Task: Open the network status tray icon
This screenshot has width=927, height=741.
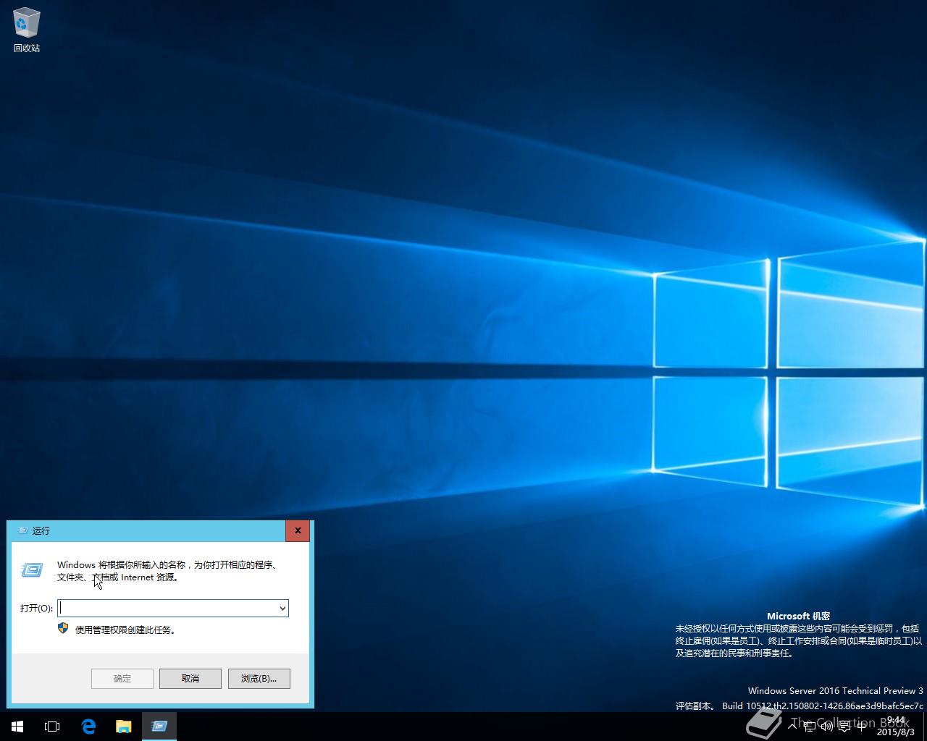Action: tap(810, 727)
